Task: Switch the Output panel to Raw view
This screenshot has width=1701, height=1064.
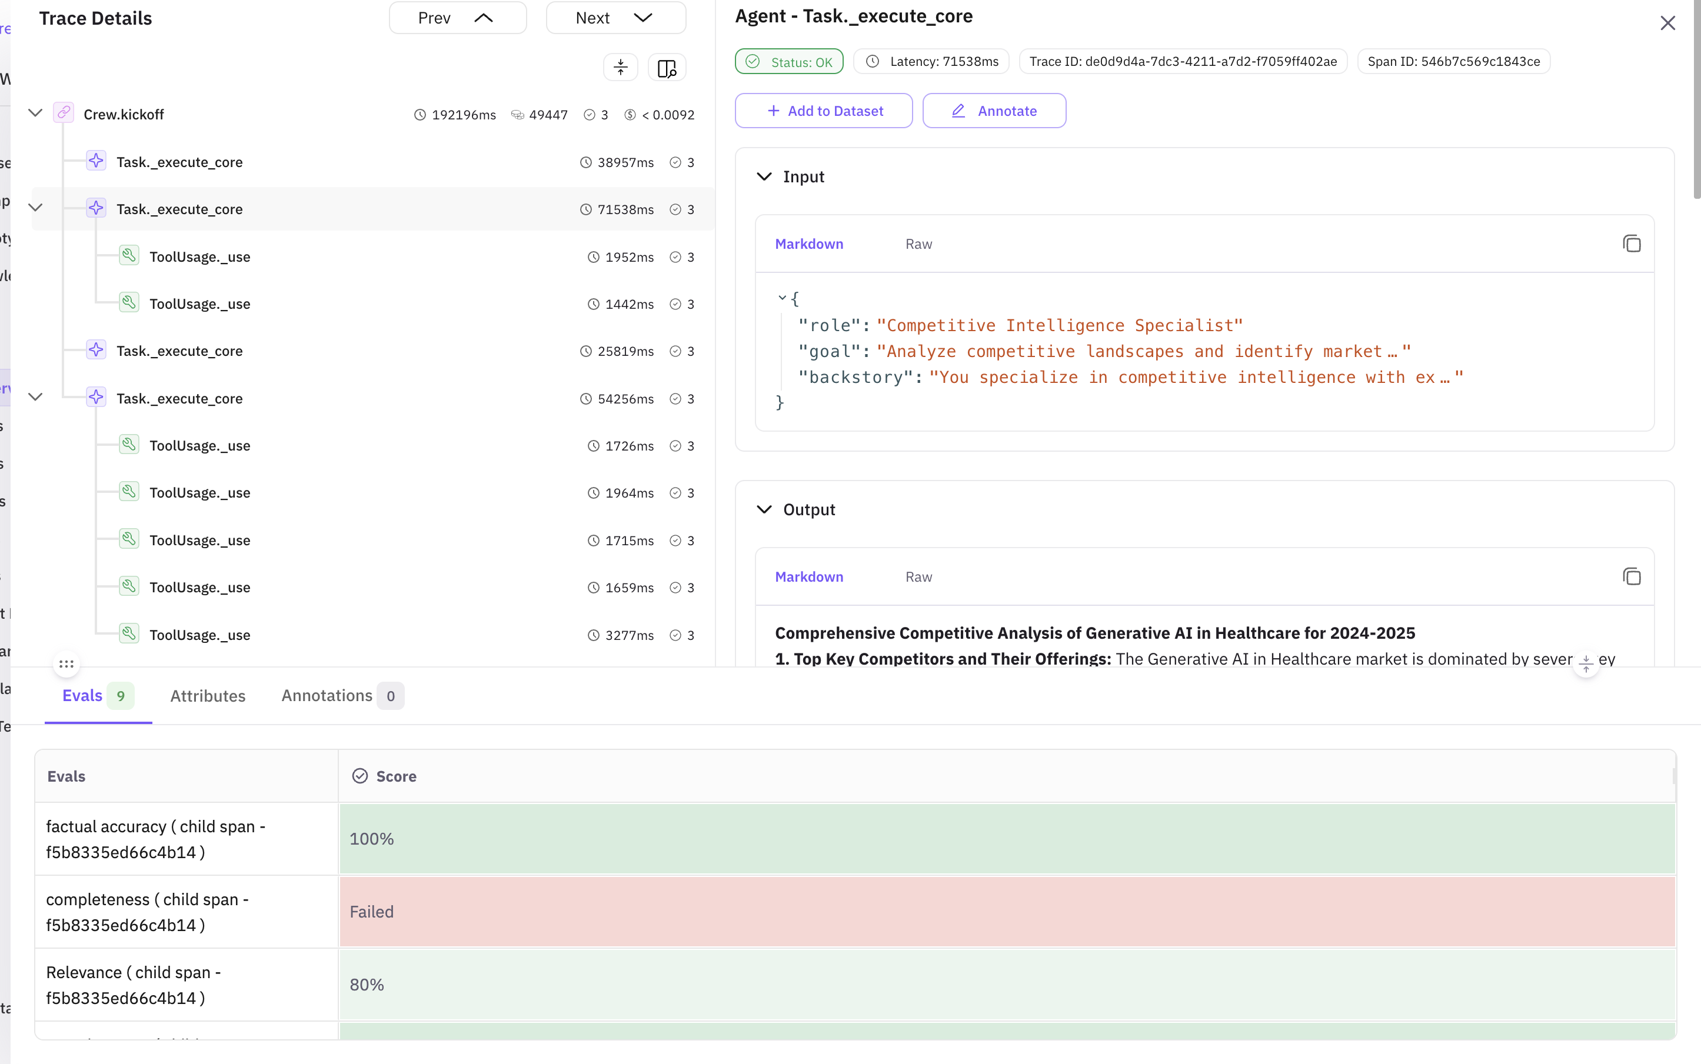Action: click(x=918, y=576)
